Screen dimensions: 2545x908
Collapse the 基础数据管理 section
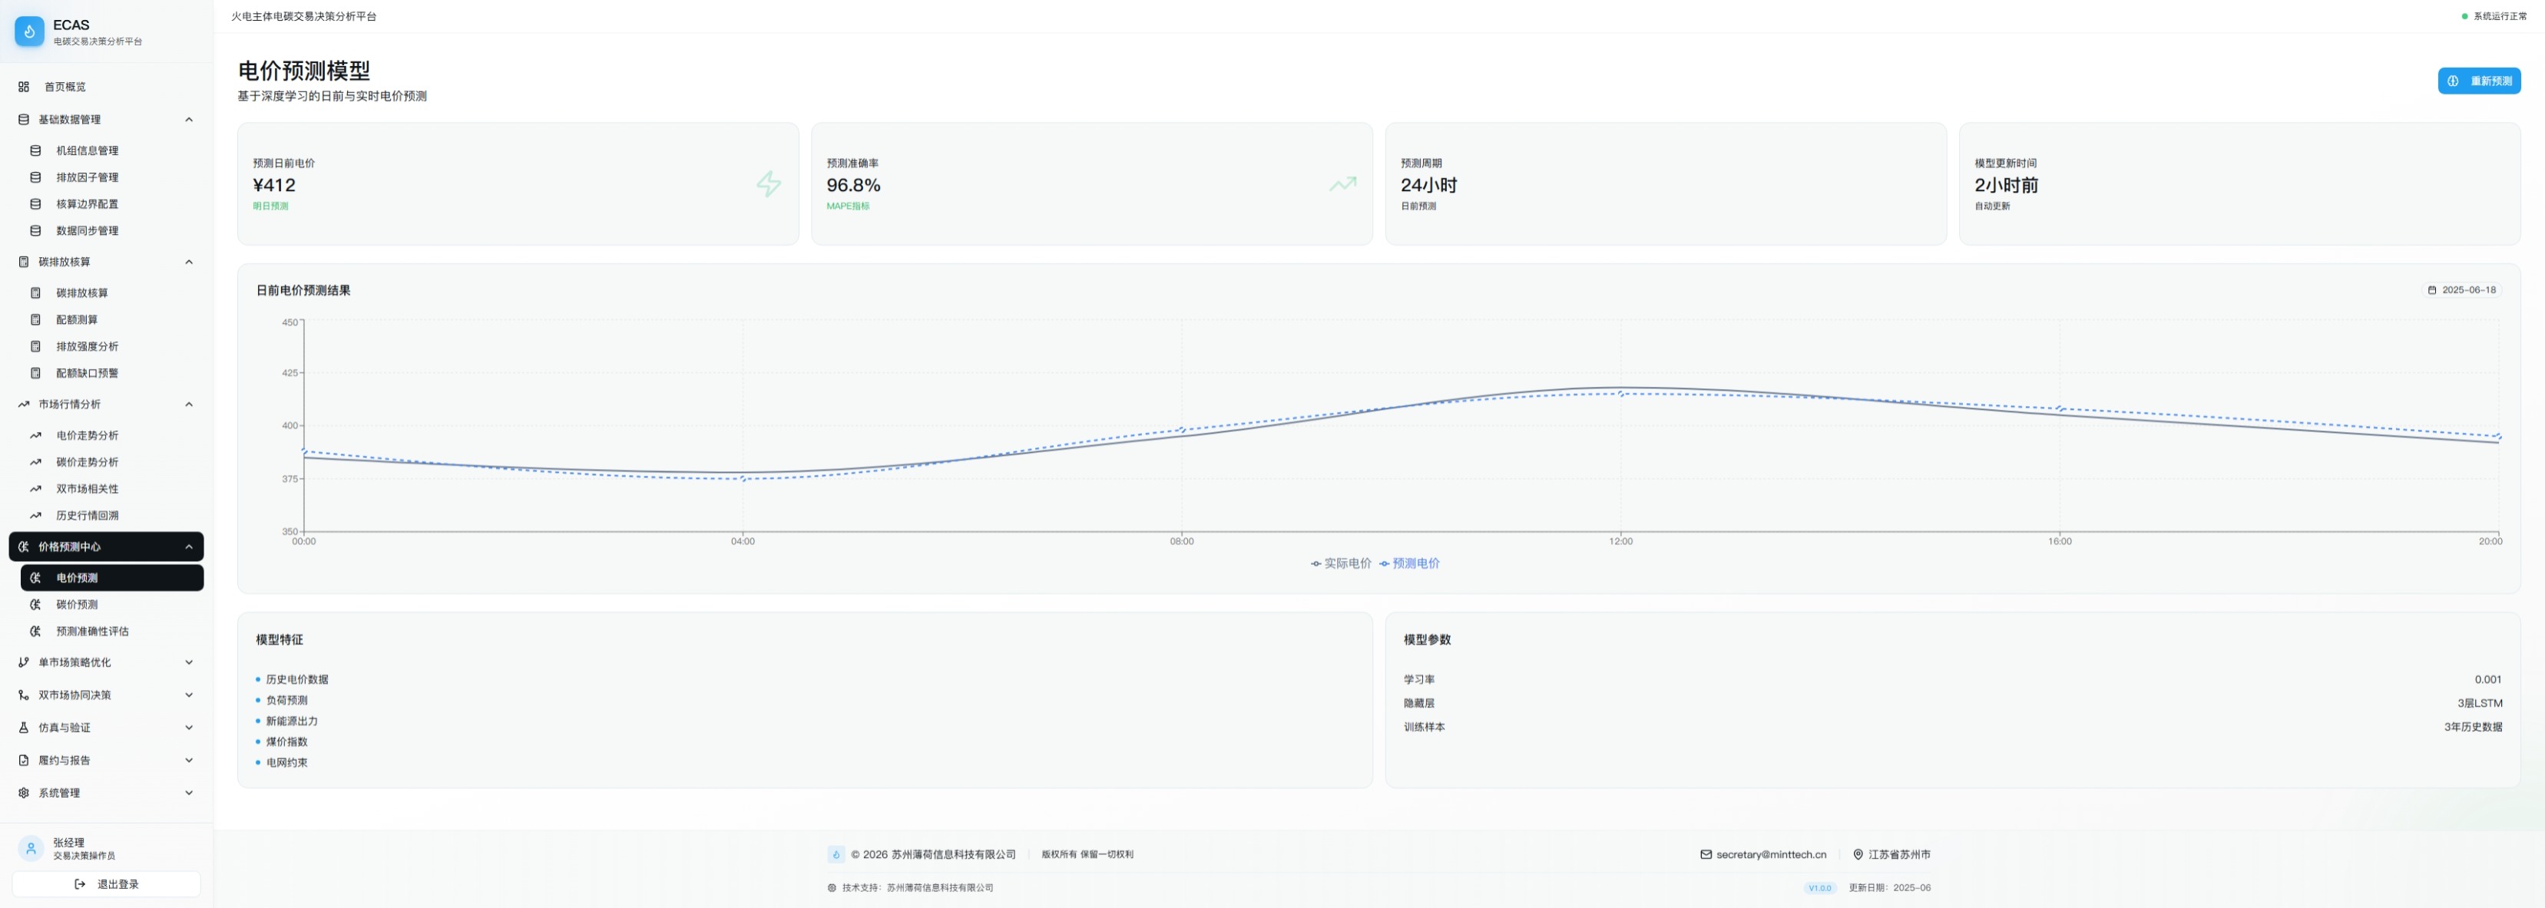click(x=189, y=120)
